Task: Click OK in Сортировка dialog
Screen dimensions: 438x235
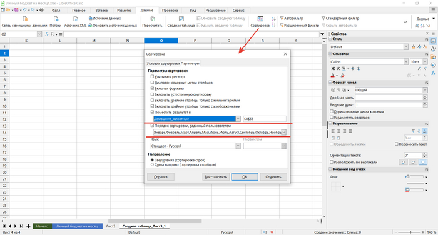Action: click(245, 177)
